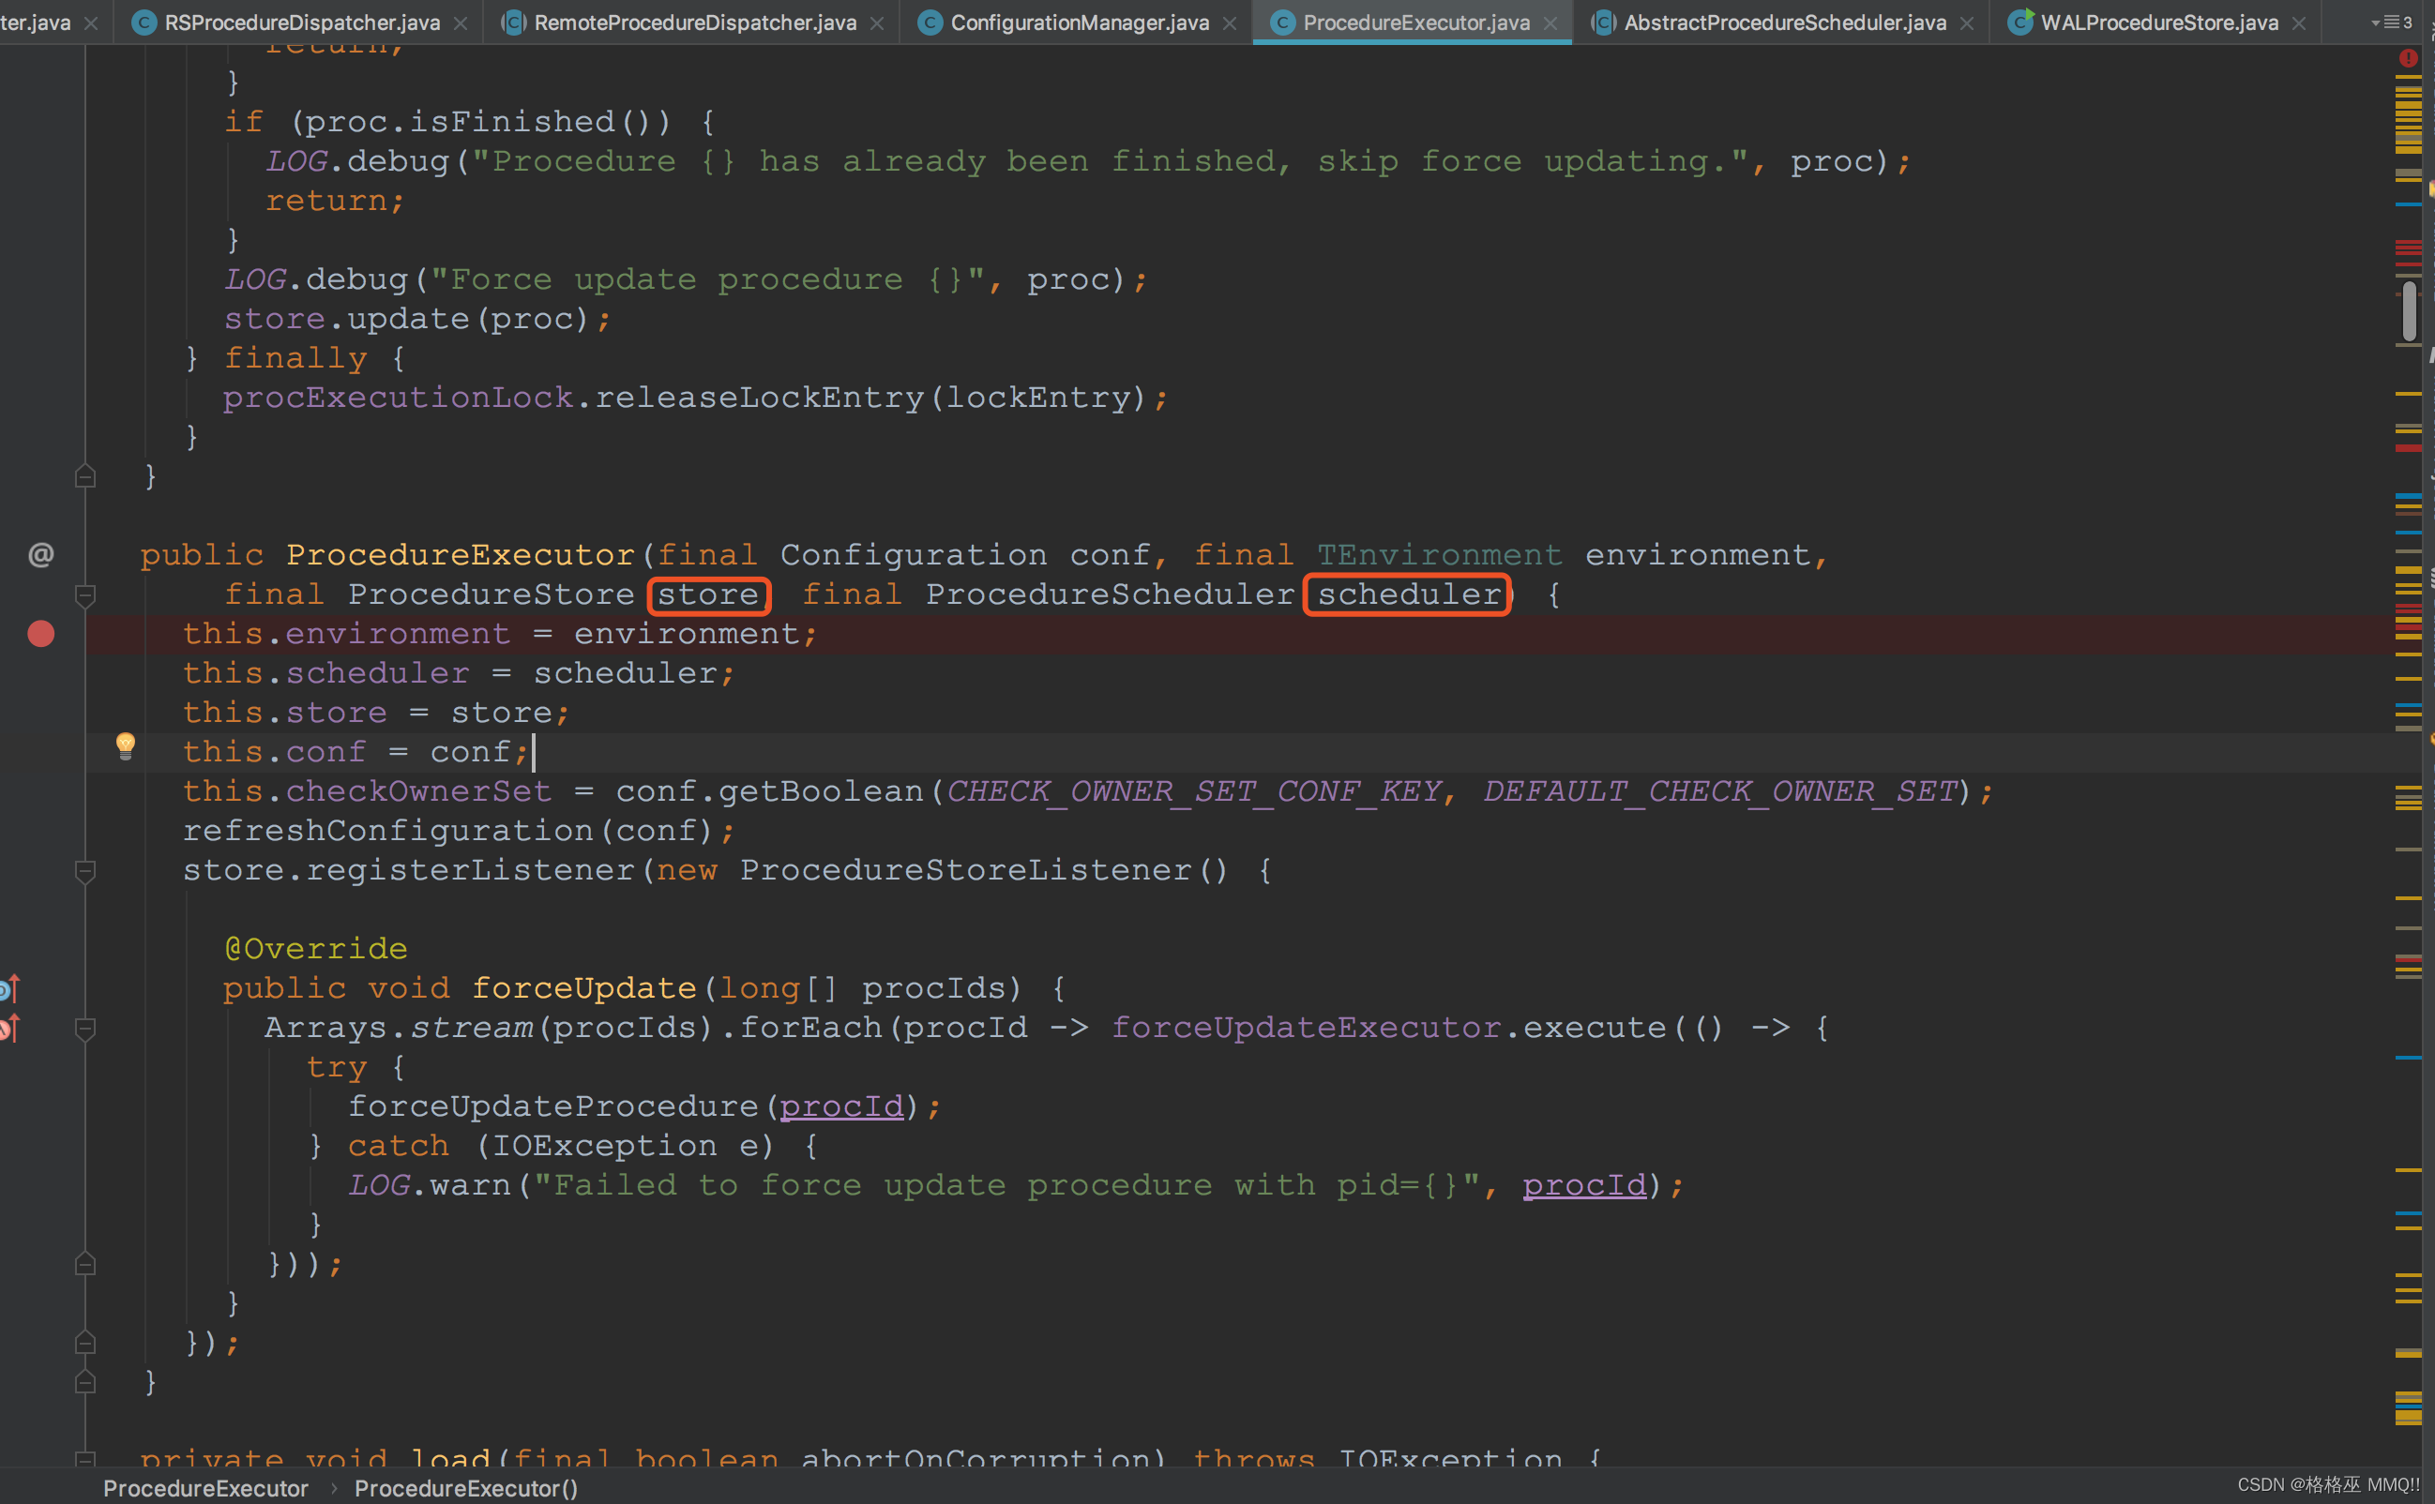Click the error indicator at scrollbar top
Image resolution: width=2435 pixels, height=1504 pixels.
2408,59
